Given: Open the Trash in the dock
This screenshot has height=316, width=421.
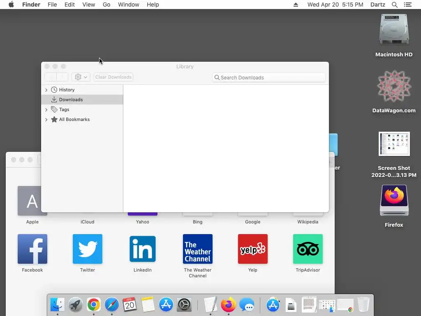Looking at the screenshot, I should point(363,305).
